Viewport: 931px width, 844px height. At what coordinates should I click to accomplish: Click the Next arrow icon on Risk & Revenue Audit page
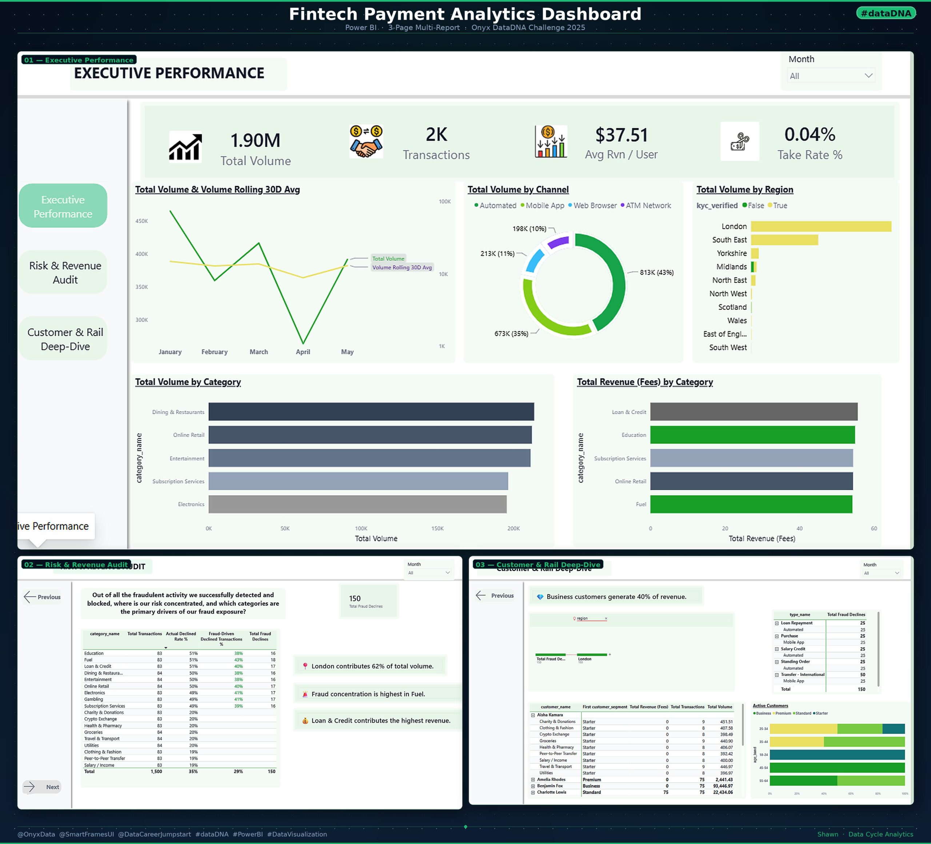pos(29,787)
